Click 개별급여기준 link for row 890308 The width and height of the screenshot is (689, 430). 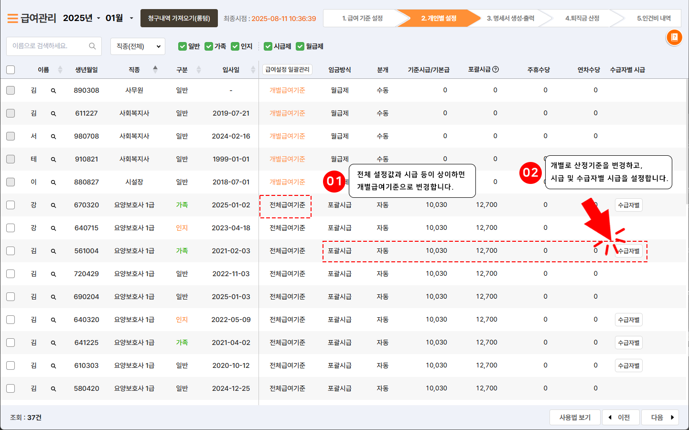tap(287, 90)
